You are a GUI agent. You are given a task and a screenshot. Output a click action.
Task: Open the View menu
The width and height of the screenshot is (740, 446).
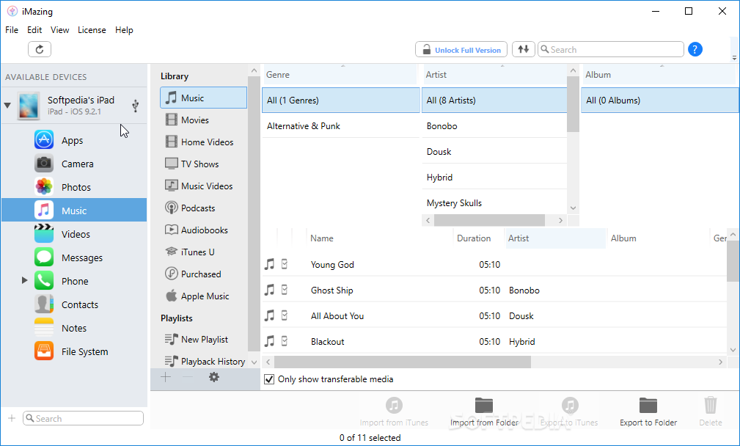tap(60, 30)
